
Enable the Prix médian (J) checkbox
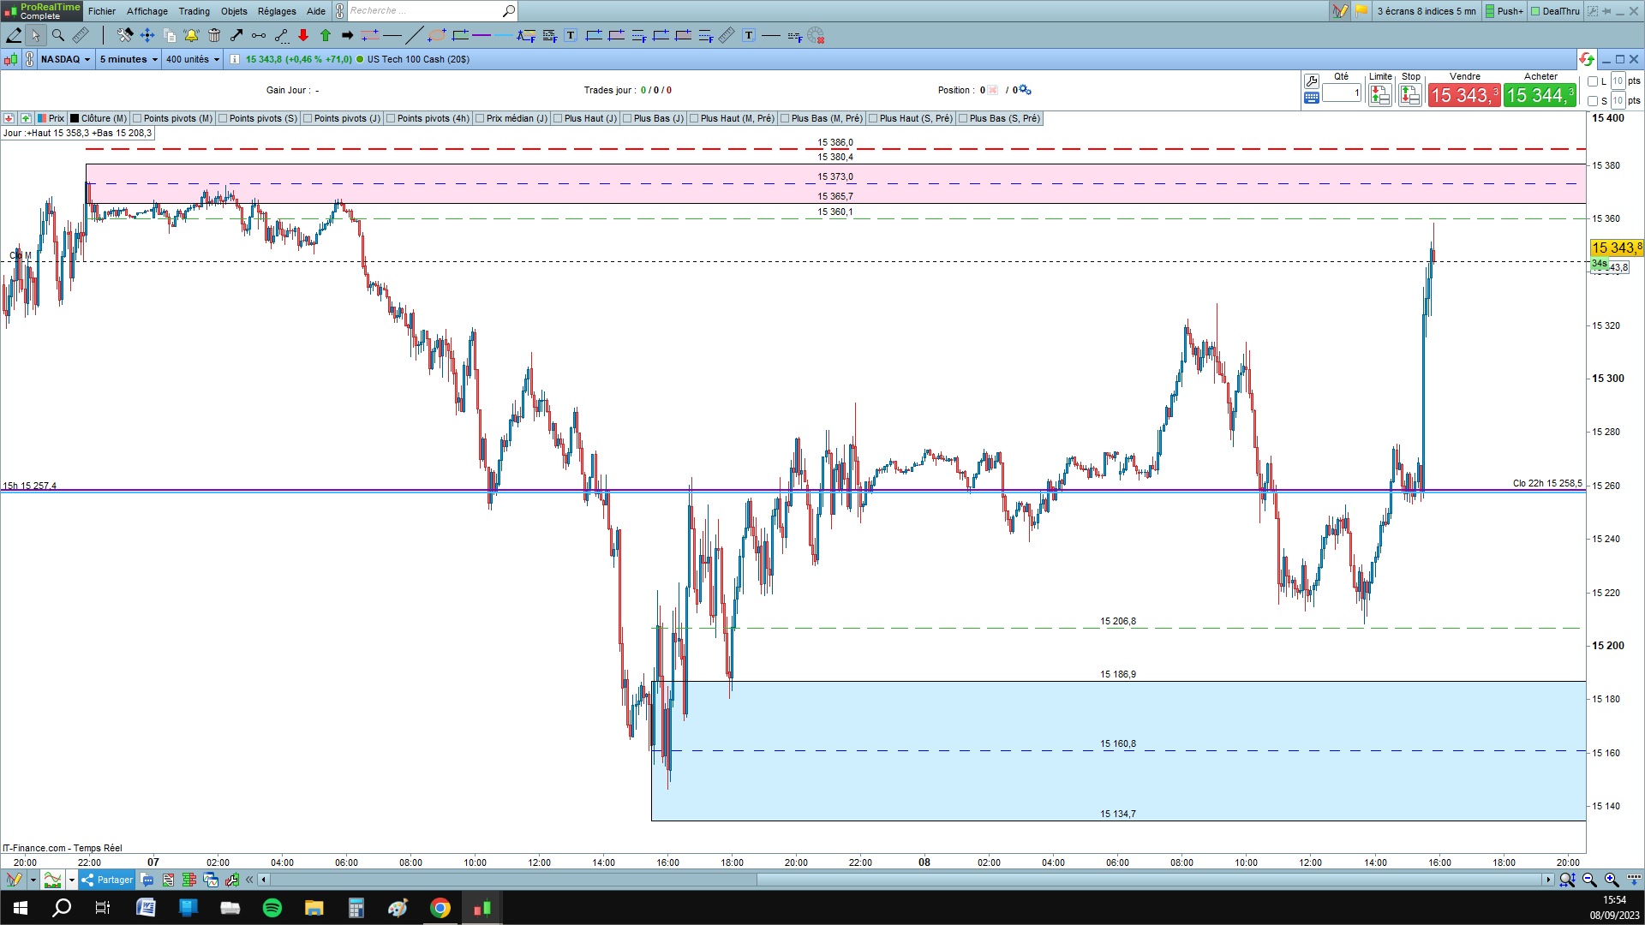pos(480,118)
